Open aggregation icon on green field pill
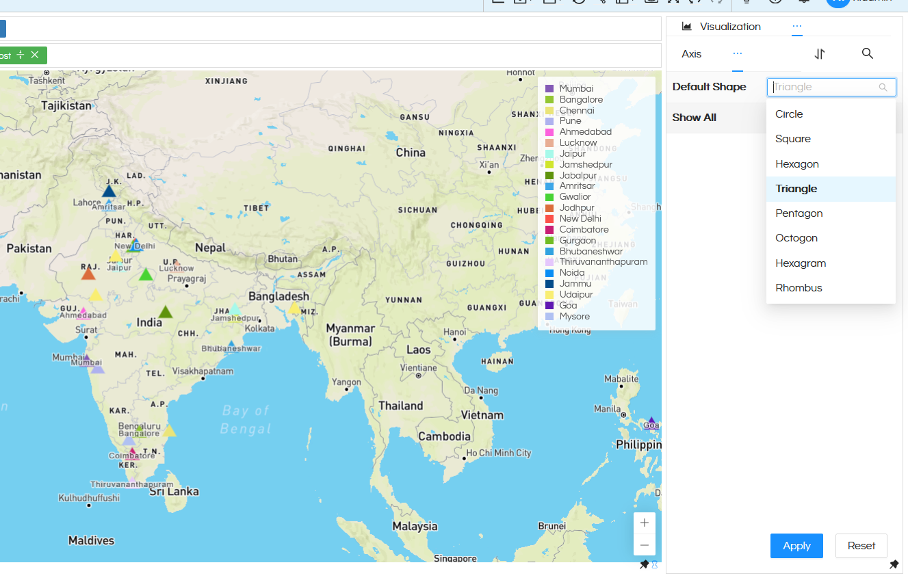Viewport: 908px width, 578px height. 21,55
